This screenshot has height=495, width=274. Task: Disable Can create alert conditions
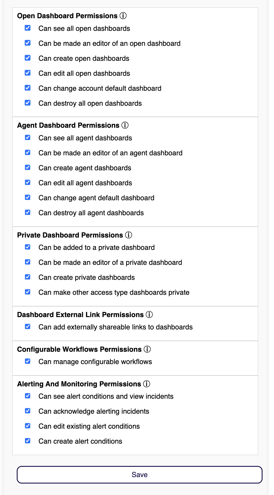click(28, 441)
